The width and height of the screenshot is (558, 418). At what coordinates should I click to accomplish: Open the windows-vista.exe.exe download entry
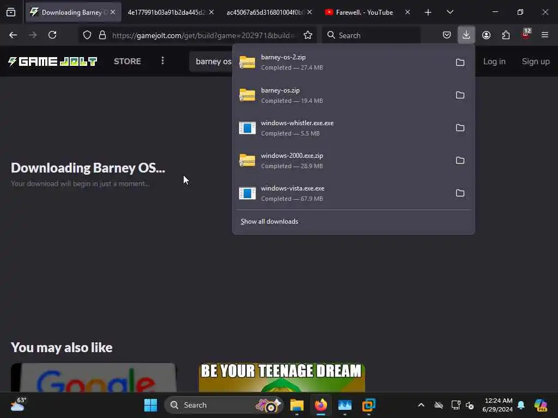(342, 193)
